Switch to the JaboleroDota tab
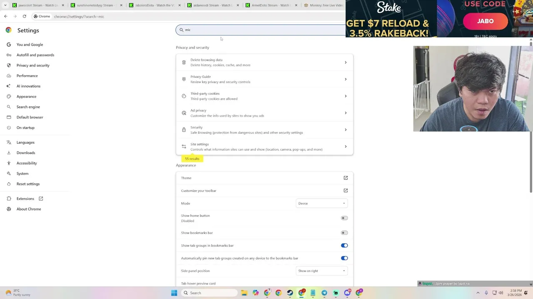Viewport: 533px width, 299px height. coord(154,5)
